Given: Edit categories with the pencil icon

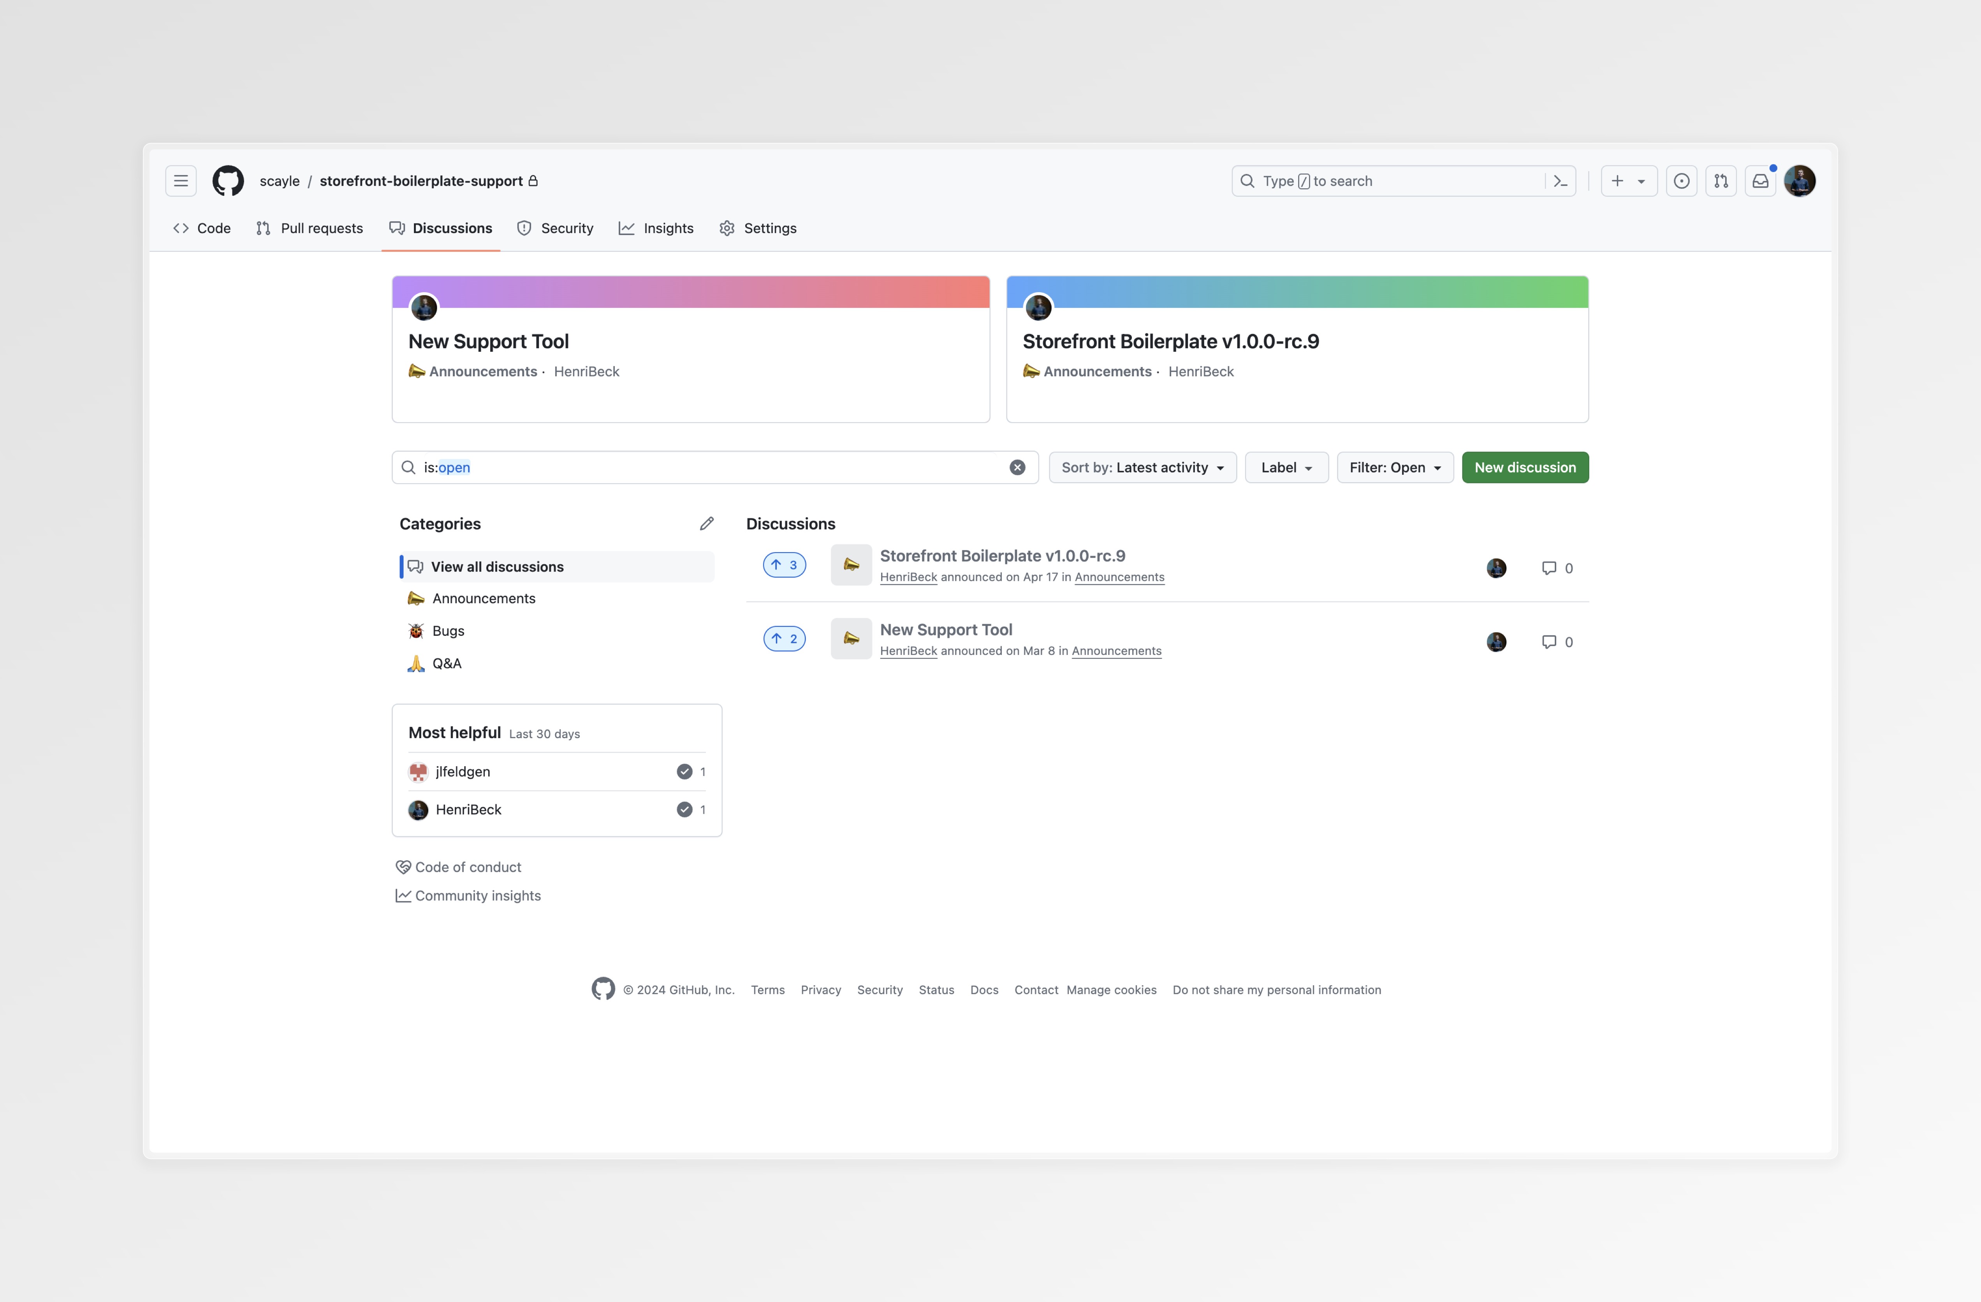Looking at the screenshot, I should coord(707,523).
